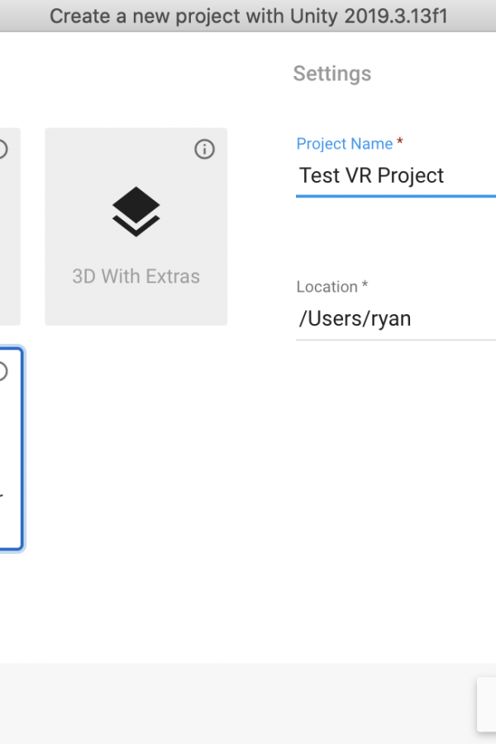This screenshot has width=496, height=744.
Task: Click the blue Project Name label
Action: [x=345, y=143]
